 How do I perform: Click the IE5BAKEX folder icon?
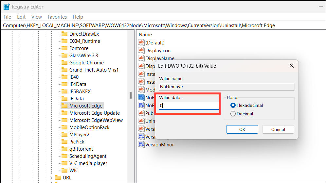click(x=64, y=91)
